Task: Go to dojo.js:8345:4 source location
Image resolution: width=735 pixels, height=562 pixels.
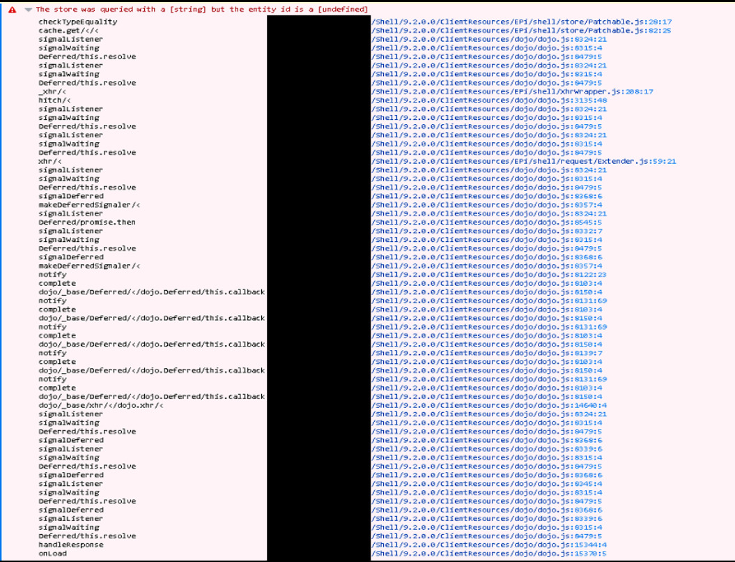Action: click(488, 484)
